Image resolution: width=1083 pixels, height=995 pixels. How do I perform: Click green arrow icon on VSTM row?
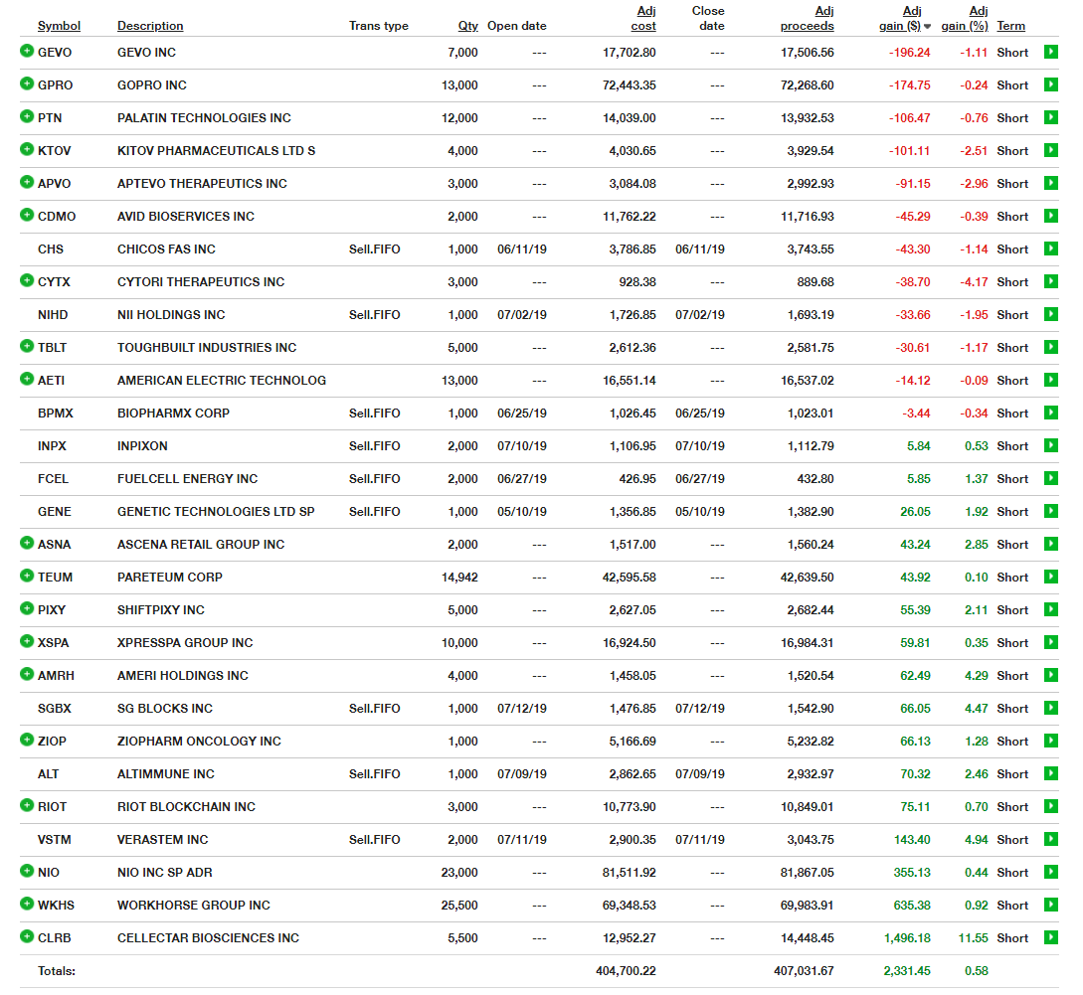pyautogui.click(x=1051, y=839)
